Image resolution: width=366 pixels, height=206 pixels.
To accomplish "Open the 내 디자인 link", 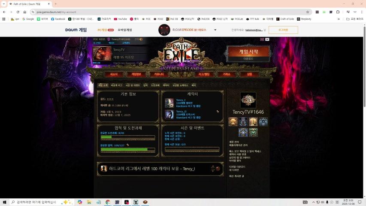I will 234,170.
